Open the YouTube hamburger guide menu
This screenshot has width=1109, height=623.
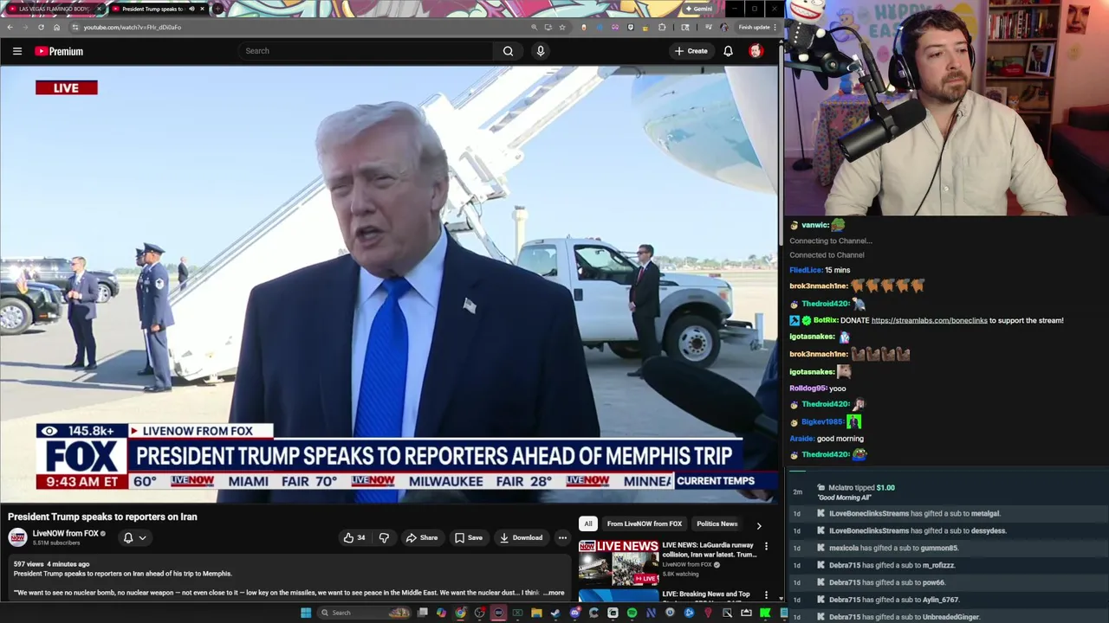(16, 51)
